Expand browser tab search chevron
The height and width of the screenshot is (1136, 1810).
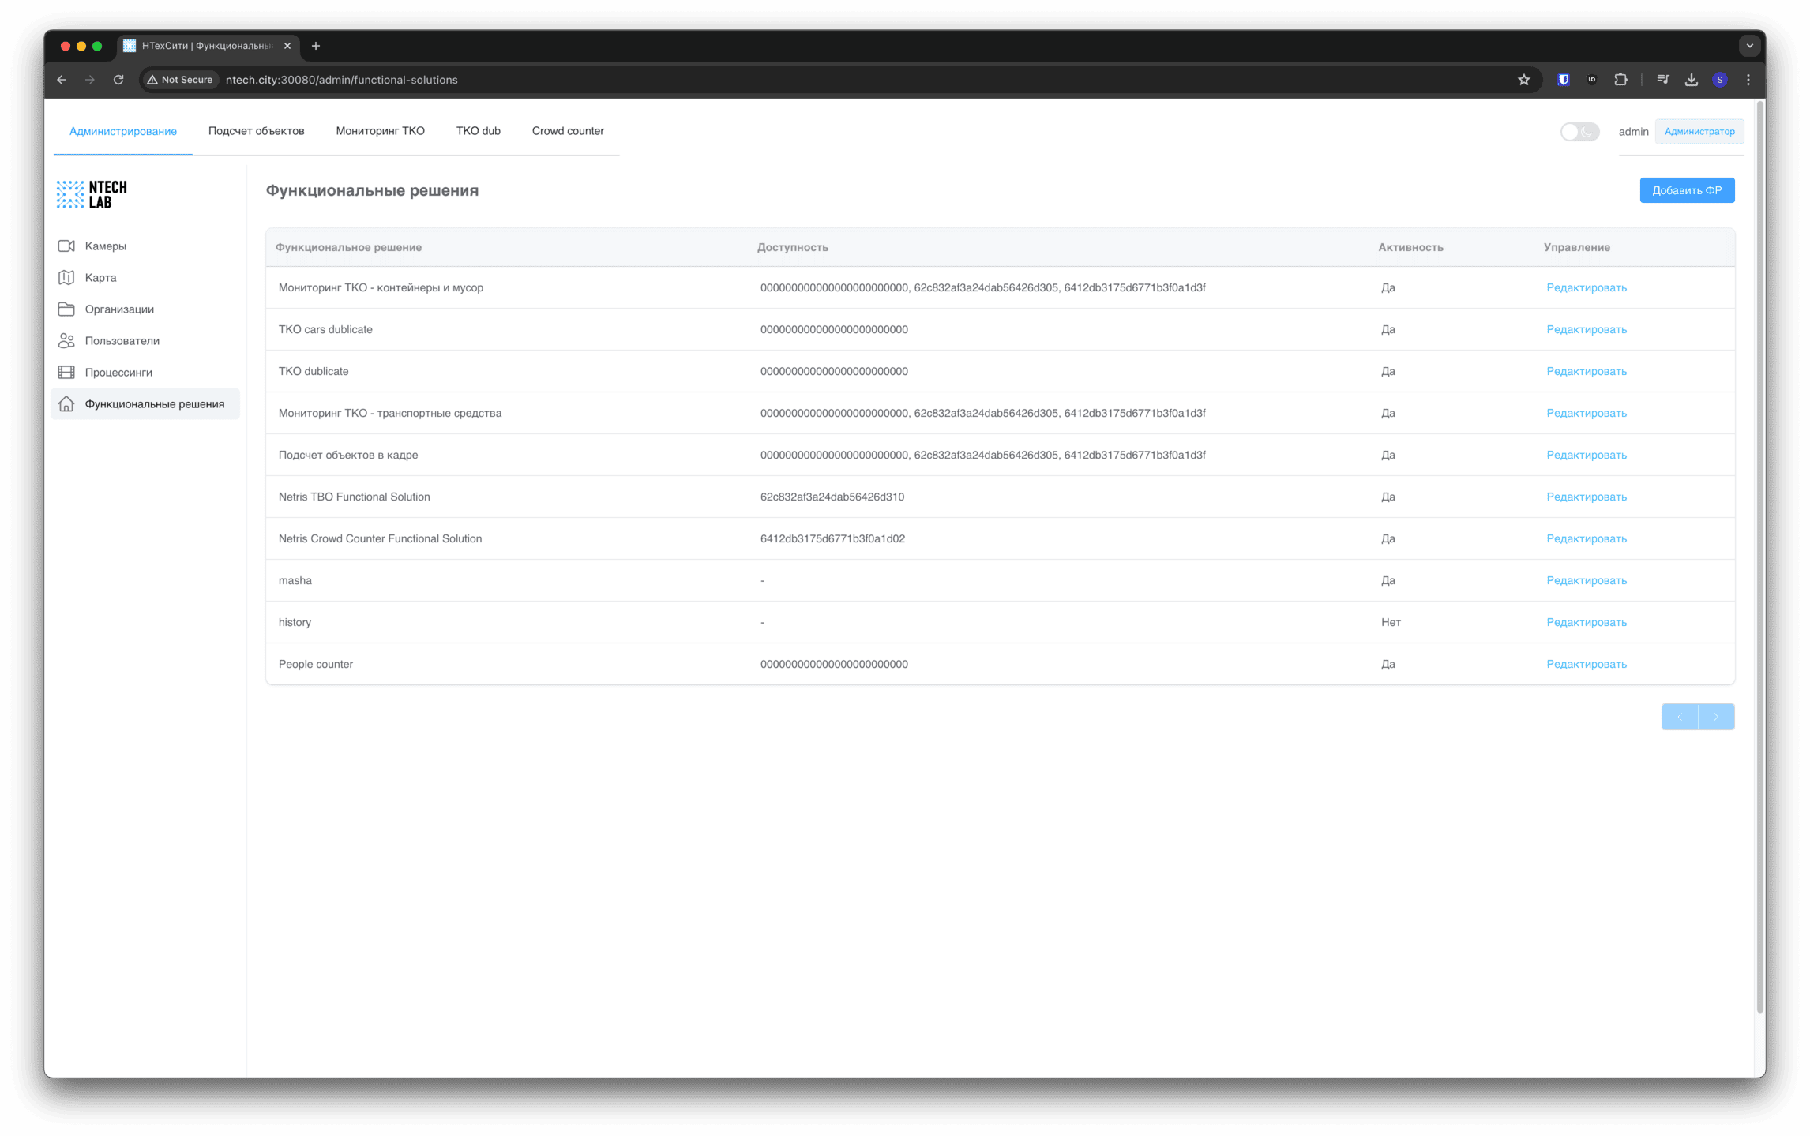point(1749,46)
